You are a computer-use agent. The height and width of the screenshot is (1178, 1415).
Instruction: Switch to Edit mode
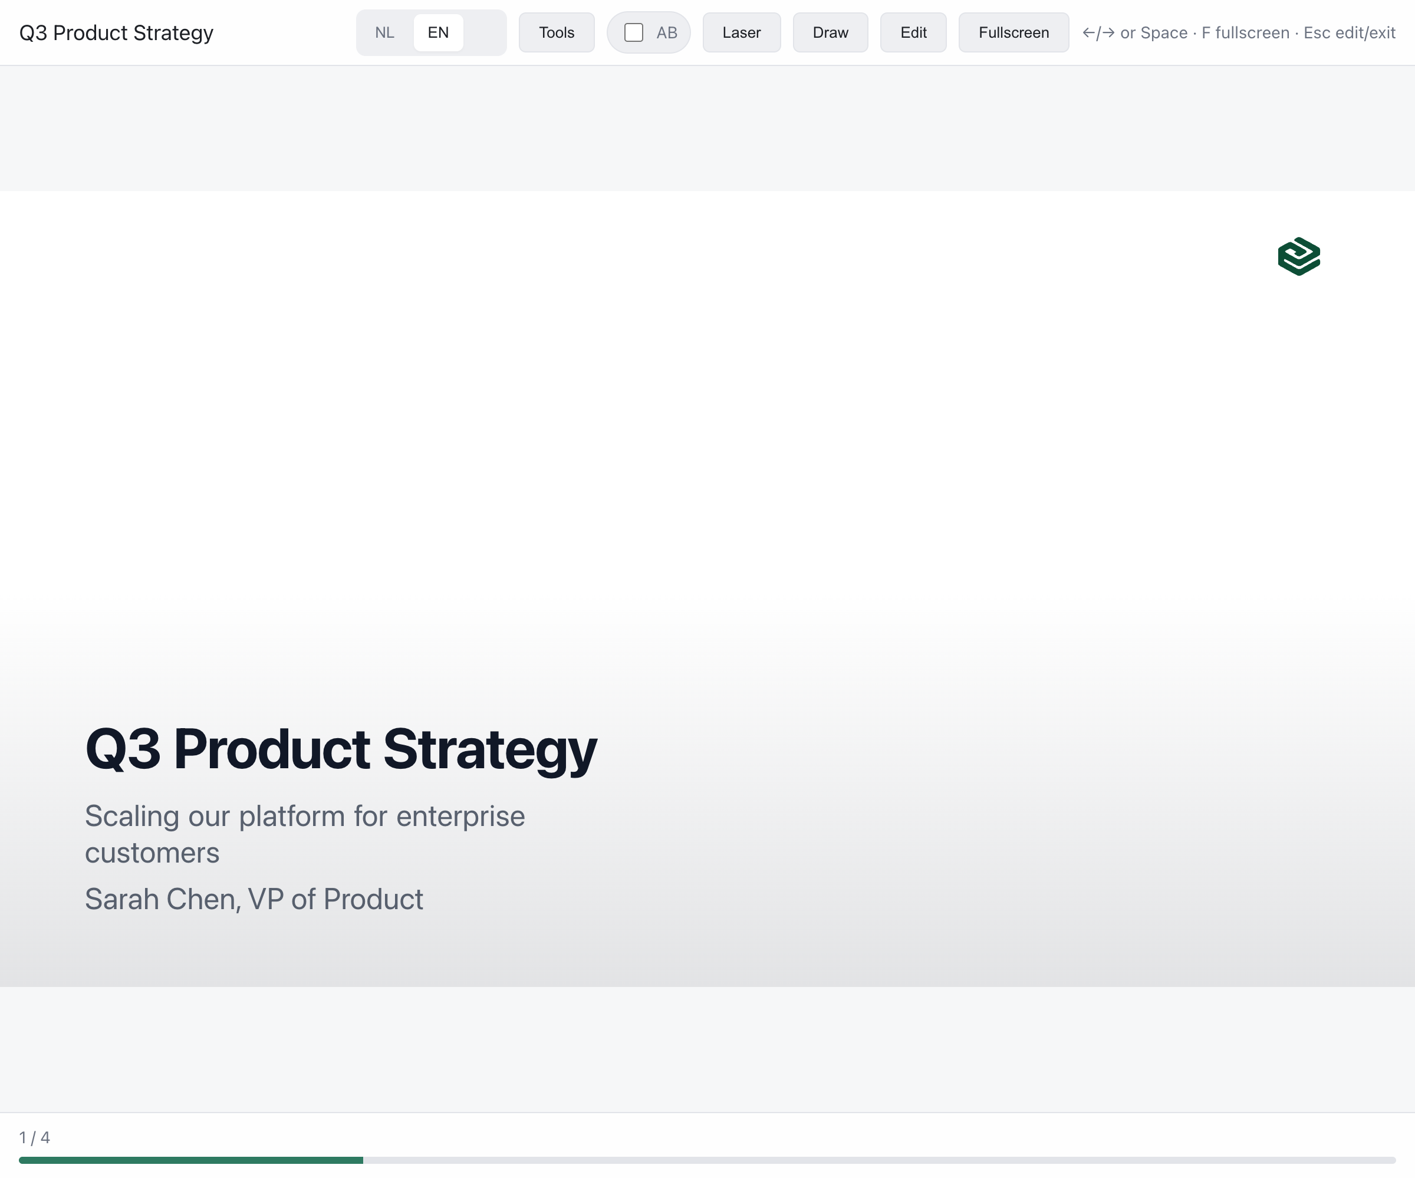[x=913, y=32]
